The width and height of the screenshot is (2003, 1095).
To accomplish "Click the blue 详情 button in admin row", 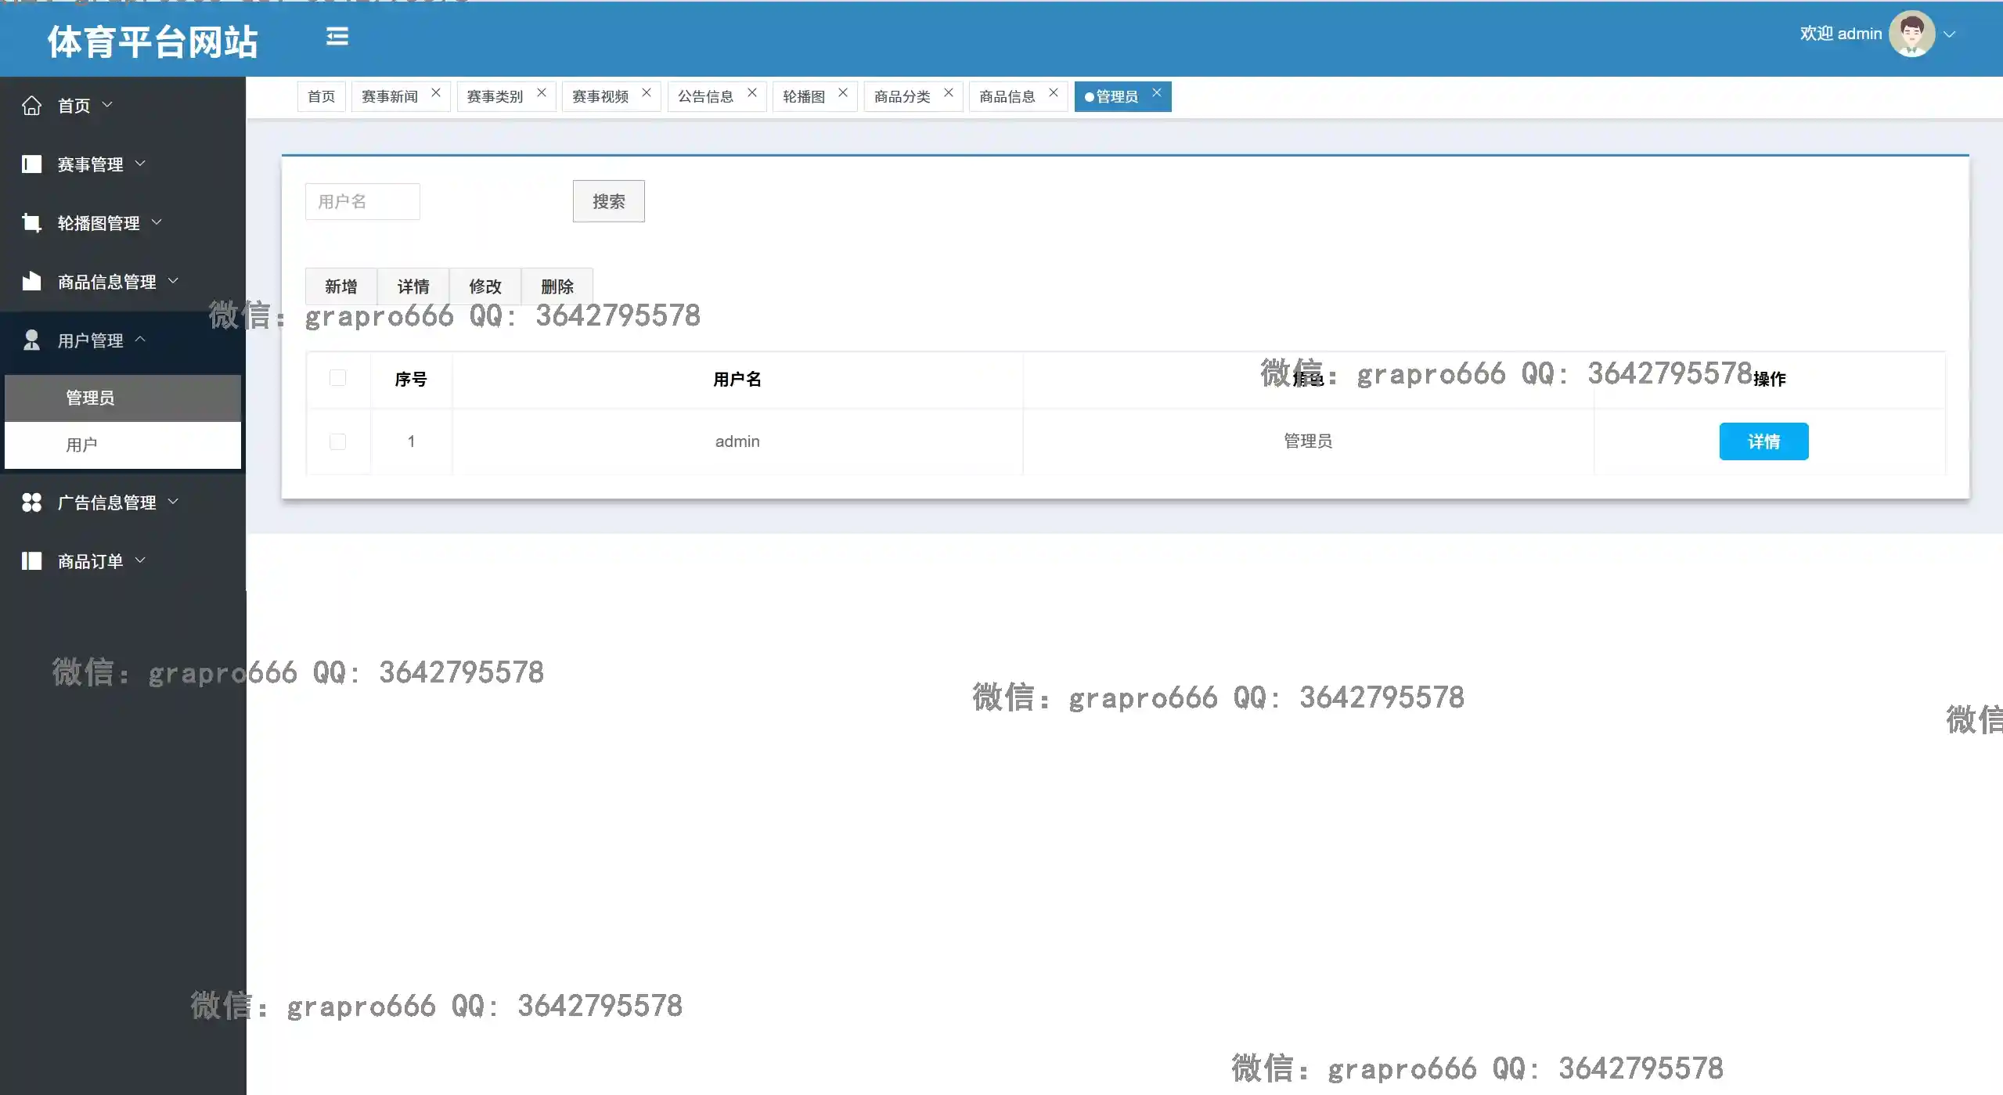I will (x=1763, y=442).
